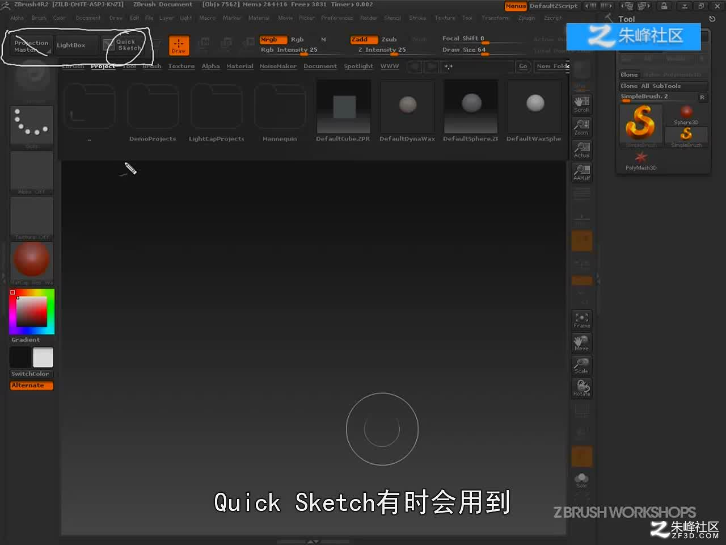The height and width of the screenshot is (545, 726).
Task: Click the Zoom canvas icon
Action: tap(581, 127)
